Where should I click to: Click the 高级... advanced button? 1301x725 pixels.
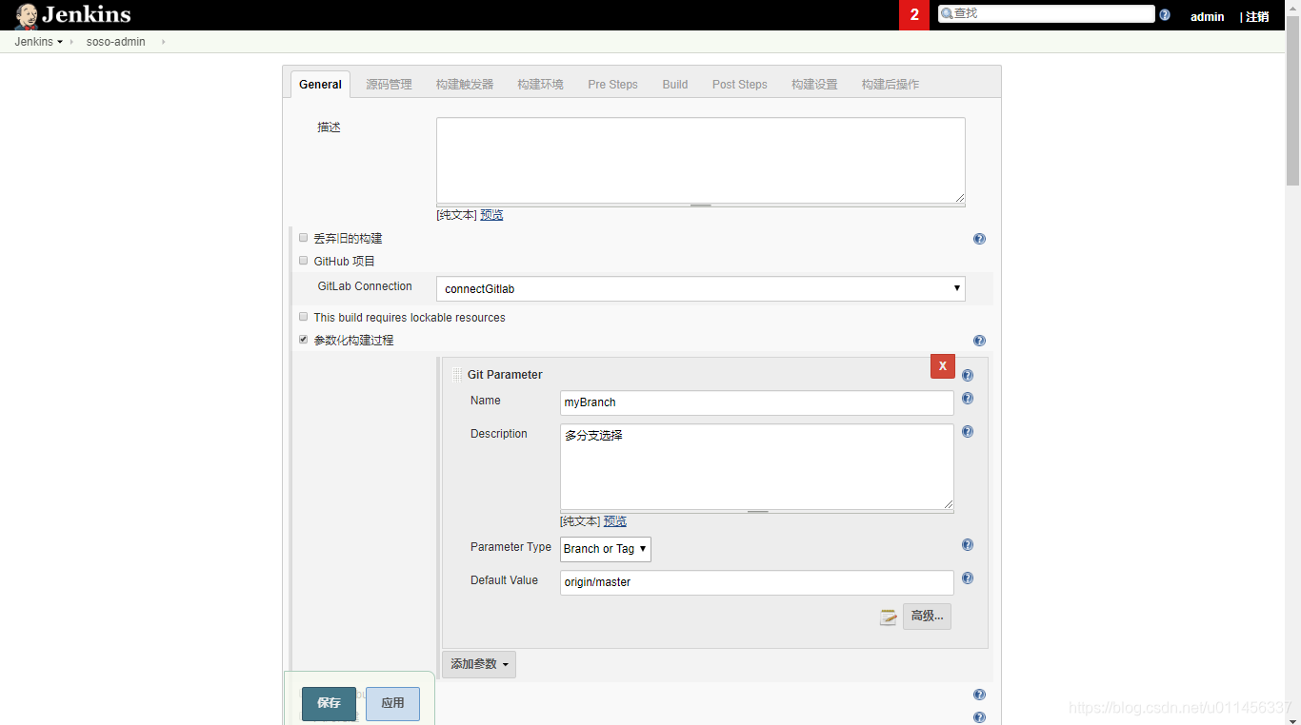click(x=927, y=617)
